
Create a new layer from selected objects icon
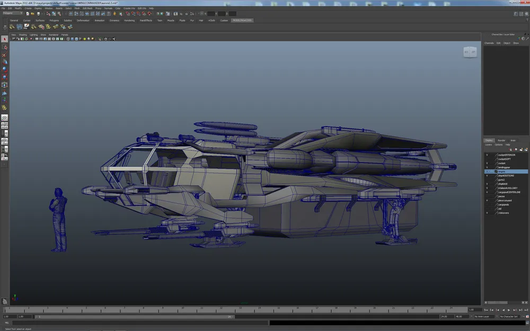click(x=527, y=149)
